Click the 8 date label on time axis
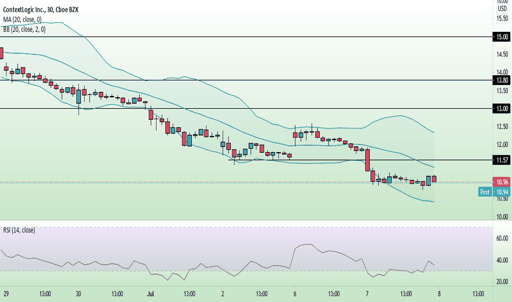The width and height of the screenshot is (512, 302). (x=439, y=294)
